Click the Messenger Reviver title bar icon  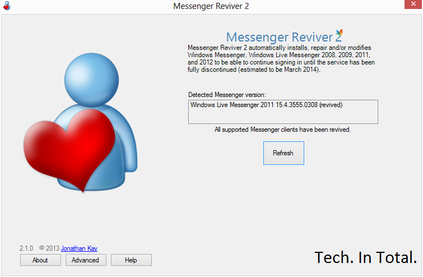coord(7,6)
